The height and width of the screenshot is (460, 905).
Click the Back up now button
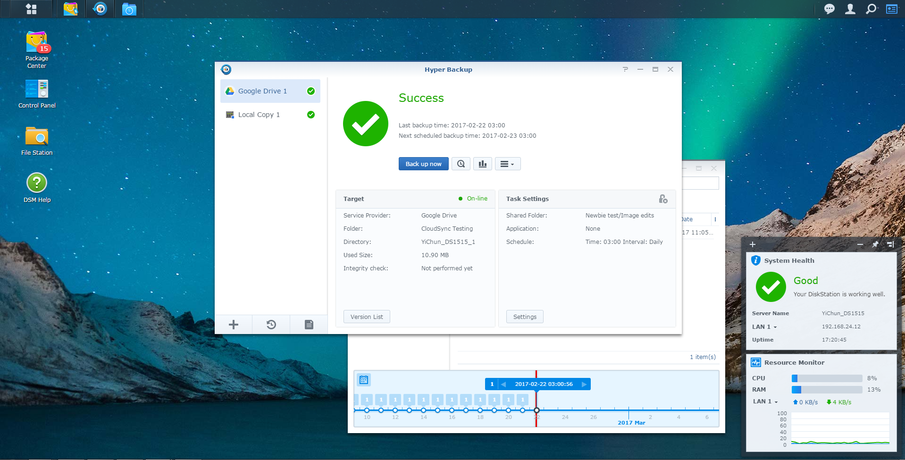pos(424,164)
